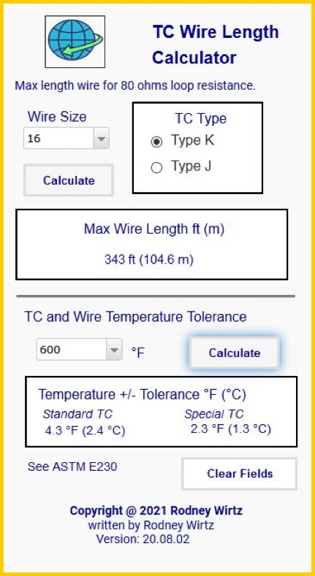Expand the 600 °F temperature dropdown

[x=114, y=350]
